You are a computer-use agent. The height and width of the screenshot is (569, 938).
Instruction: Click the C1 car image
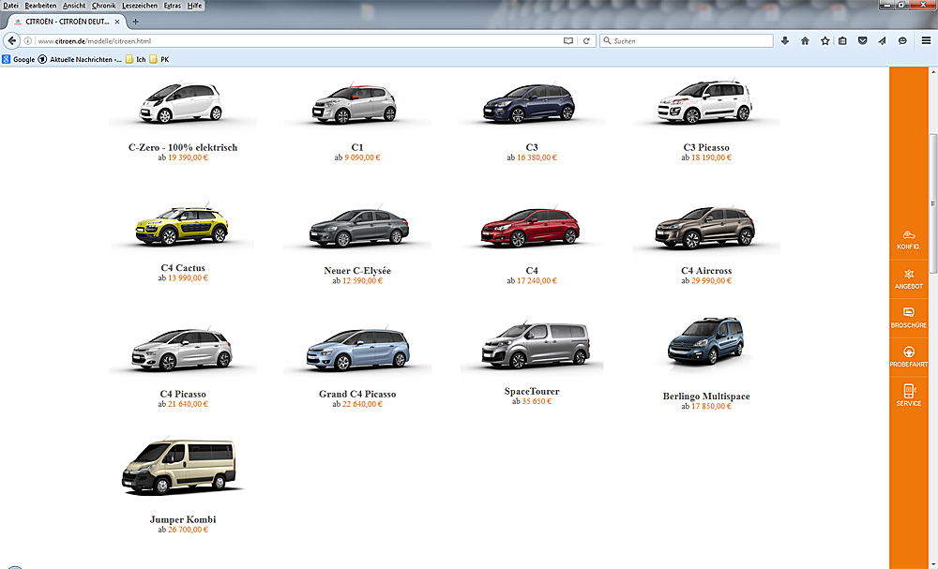(x=356, y=103)
